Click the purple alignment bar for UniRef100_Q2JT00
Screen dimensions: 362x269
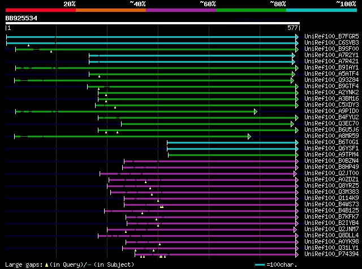[x=198, y=173]
